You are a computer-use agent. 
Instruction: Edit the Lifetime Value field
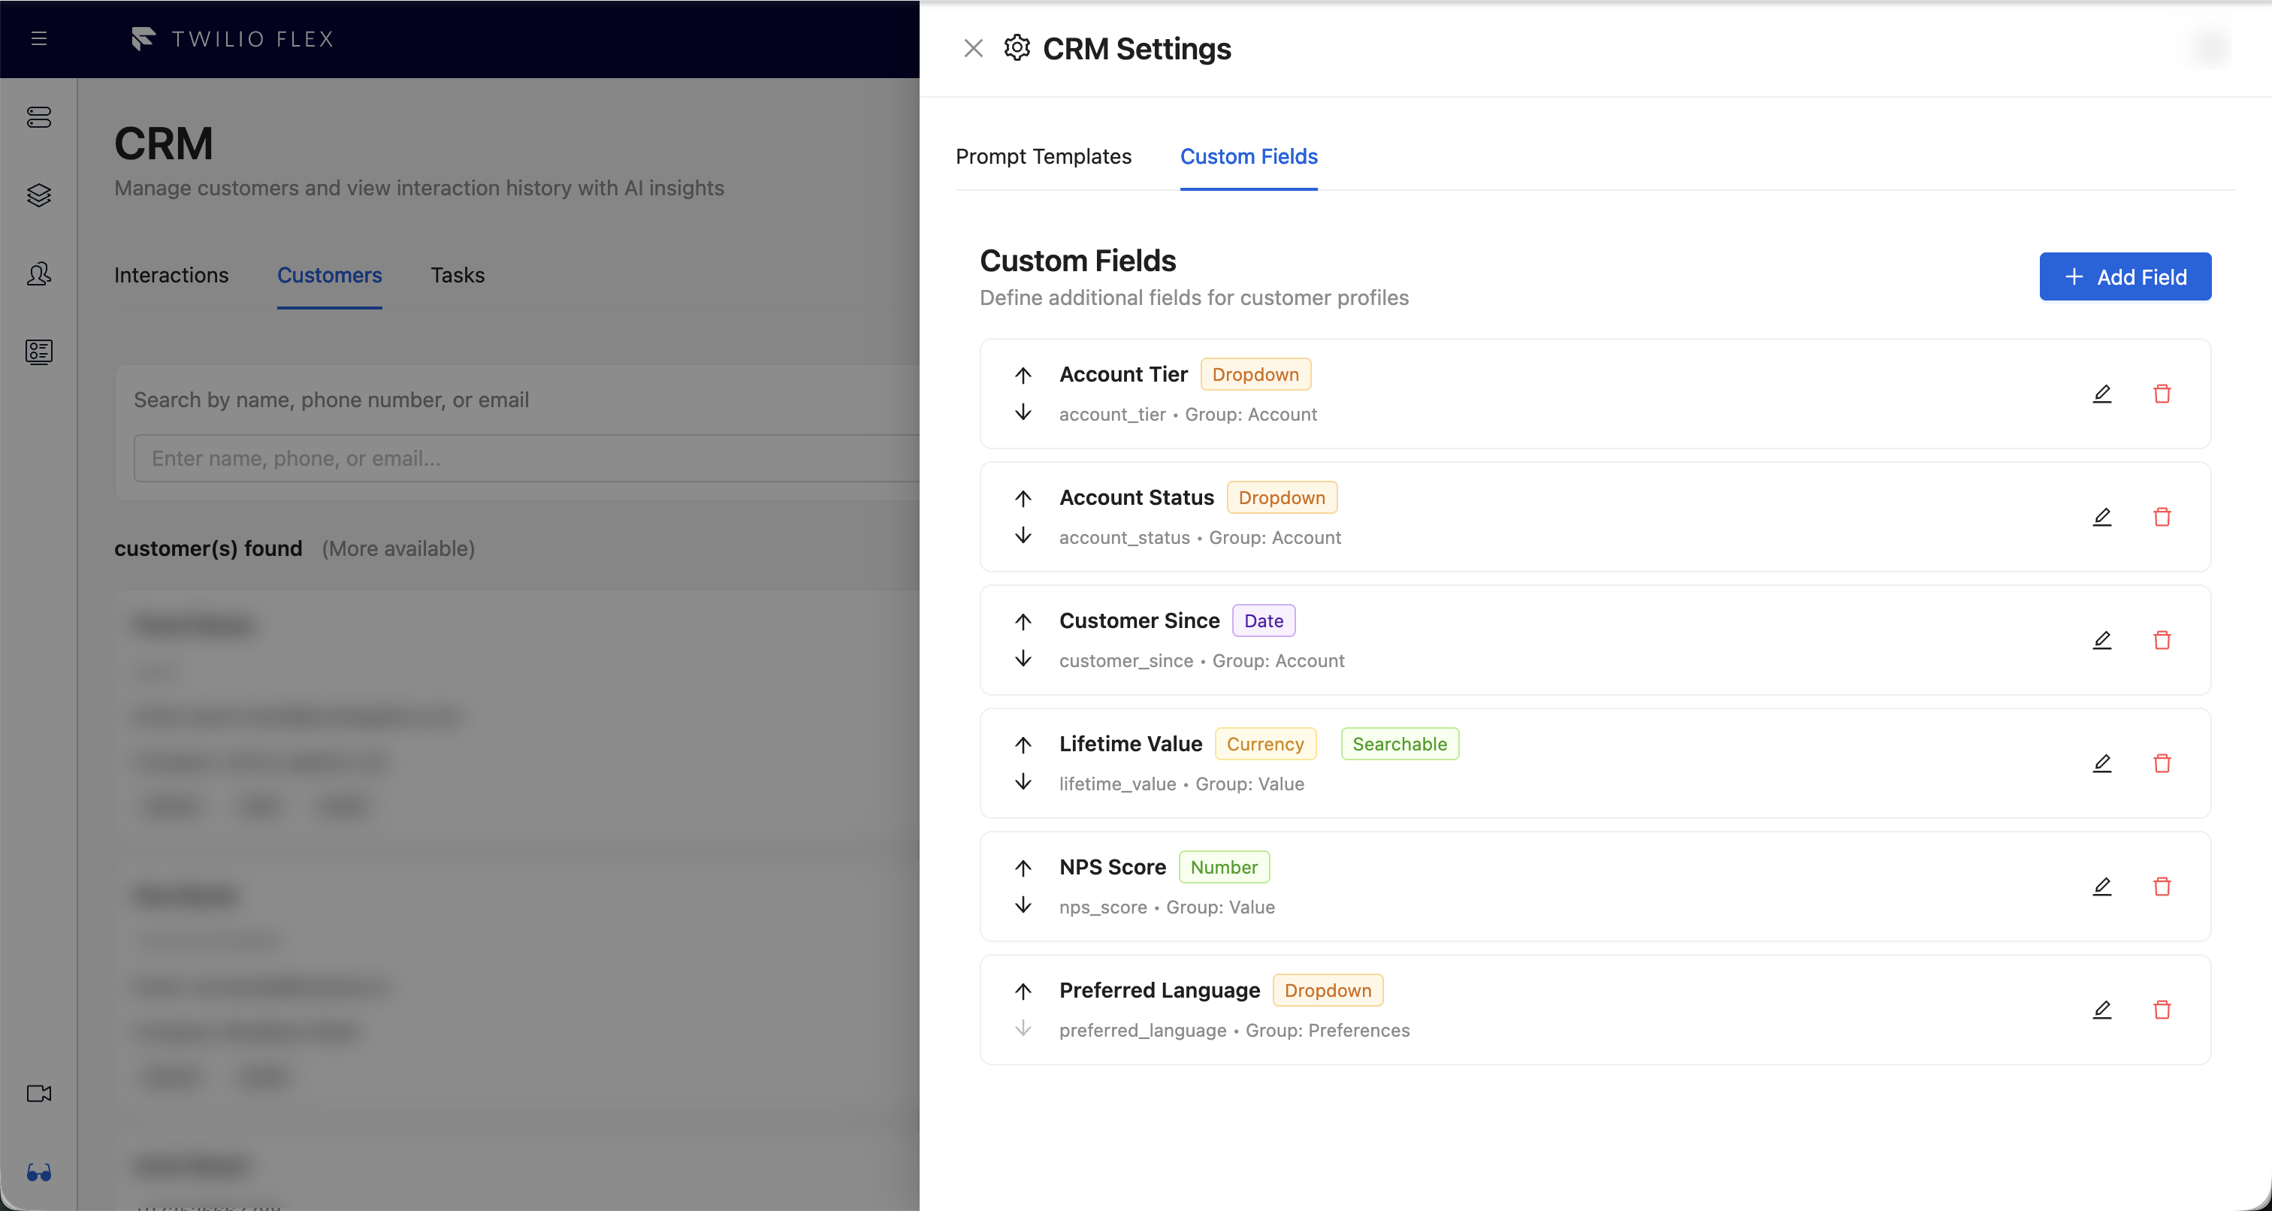tap(2101, 763)
